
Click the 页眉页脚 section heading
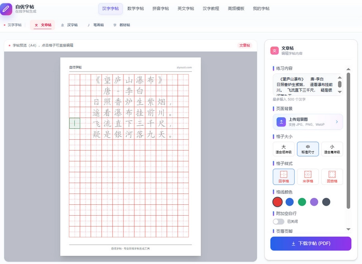pos(284,231)
